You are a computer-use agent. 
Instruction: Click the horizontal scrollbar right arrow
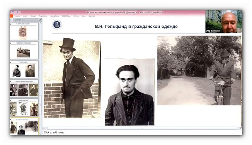(240, 128)
